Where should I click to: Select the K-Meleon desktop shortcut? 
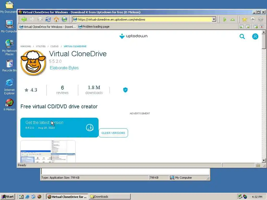9,105
